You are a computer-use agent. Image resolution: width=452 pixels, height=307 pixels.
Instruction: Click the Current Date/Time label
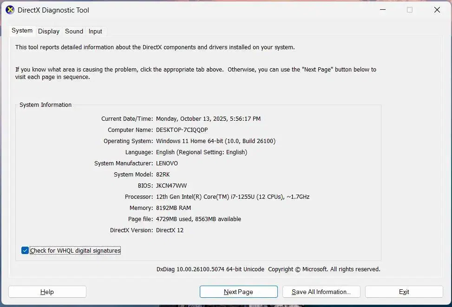point(127,119)
